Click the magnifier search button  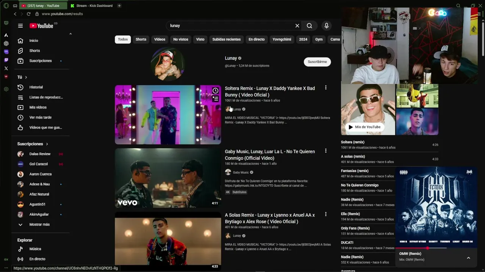click(310, 26)
